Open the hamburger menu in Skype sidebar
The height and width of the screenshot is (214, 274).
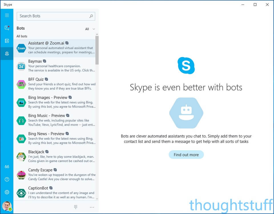point(7,15)
